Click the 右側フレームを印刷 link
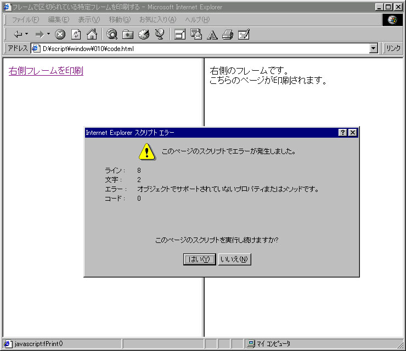 (46, 71)
